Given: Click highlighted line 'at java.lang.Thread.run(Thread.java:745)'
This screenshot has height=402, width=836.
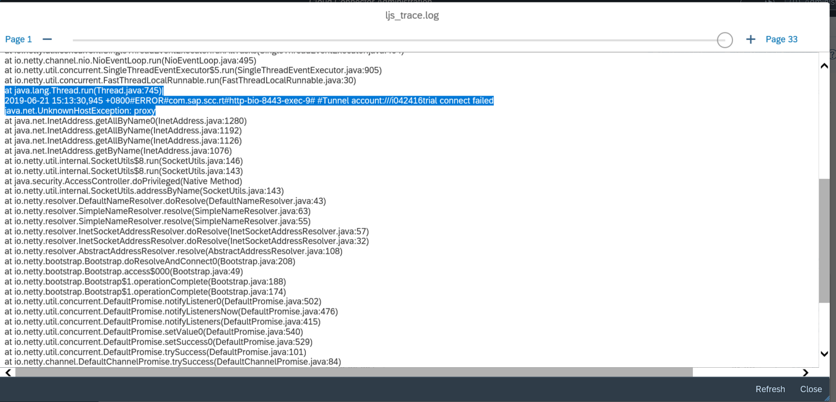Looking at the screenshot, I should [84, 90].
